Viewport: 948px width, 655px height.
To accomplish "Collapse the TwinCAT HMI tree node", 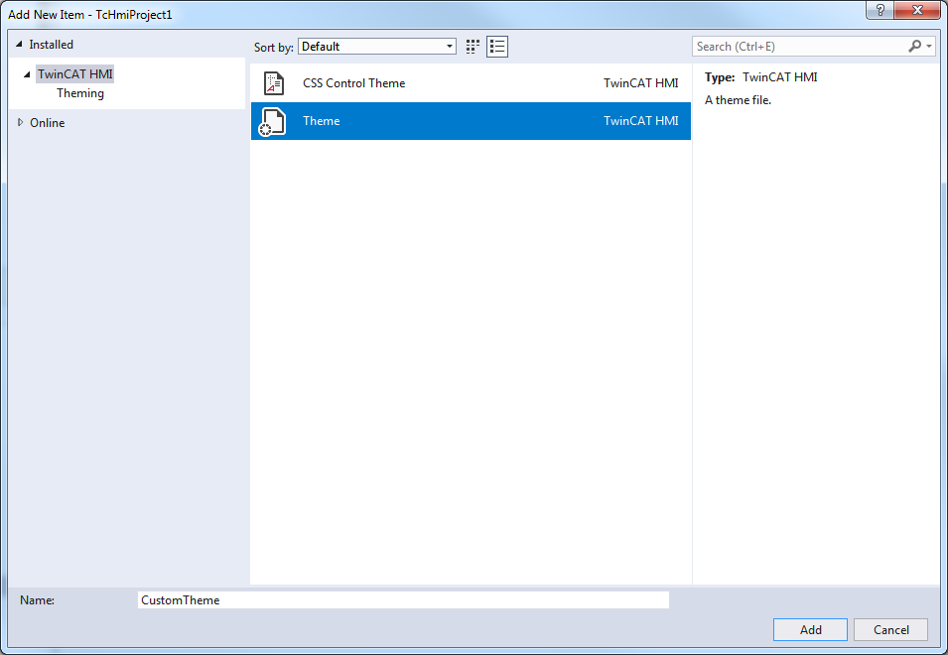I will coord(27,74).
